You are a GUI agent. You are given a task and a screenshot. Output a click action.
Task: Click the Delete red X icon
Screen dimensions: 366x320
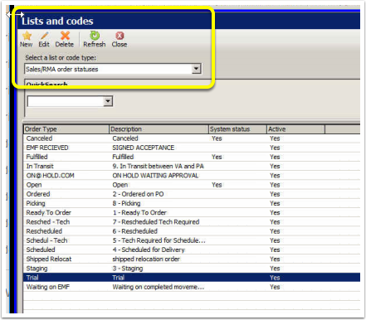65,36
